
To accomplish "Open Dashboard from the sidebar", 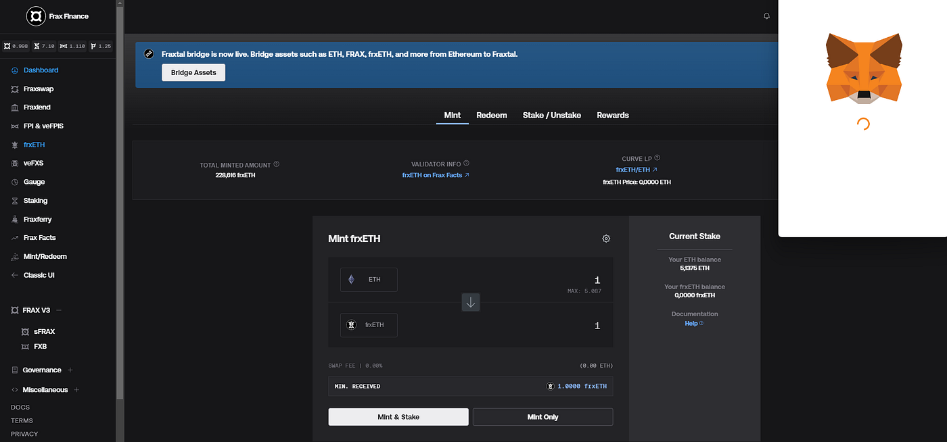I will click(x=41, y=70).
